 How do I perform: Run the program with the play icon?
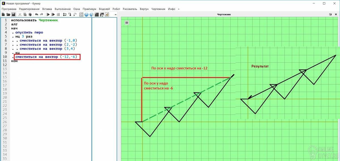point(48,14)
